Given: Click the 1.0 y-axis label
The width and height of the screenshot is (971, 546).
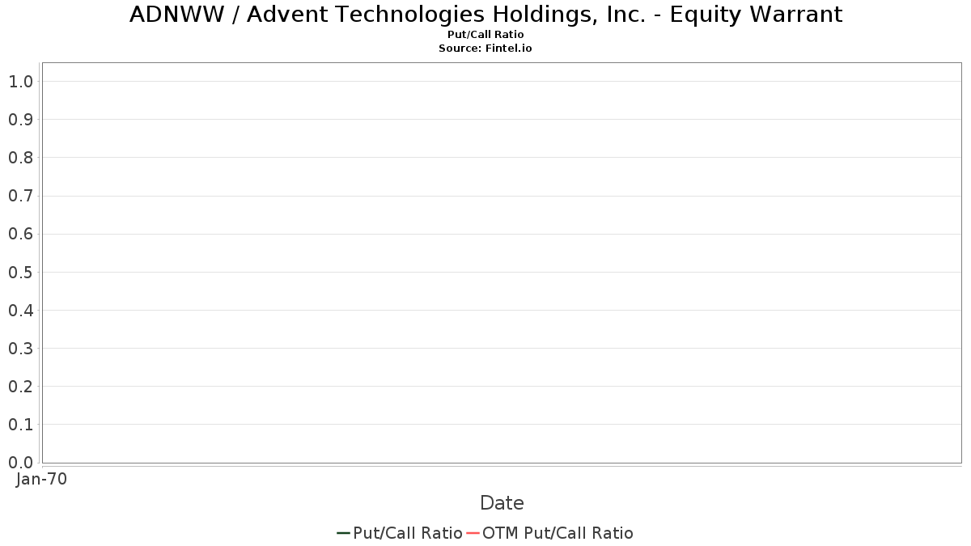Looking at the screenshot, I should 20,81.
